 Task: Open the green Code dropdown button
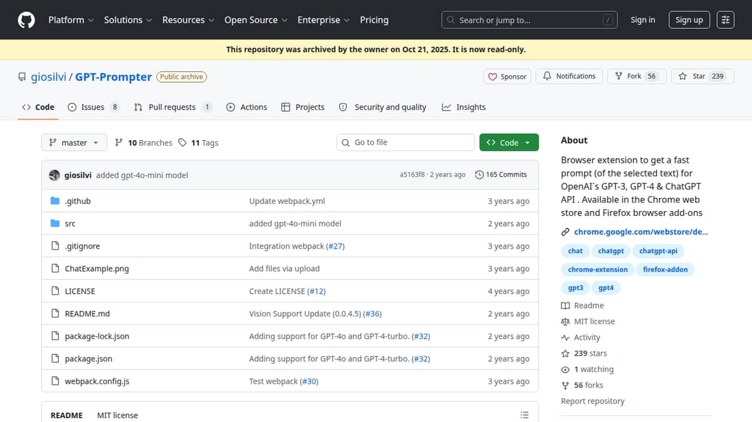[509, 143]
